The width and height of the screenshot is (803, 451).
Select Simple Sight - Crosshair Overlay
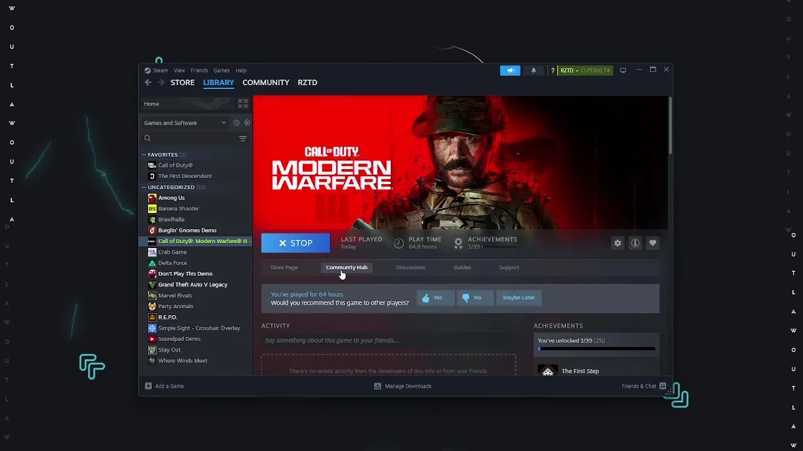point(199,328)
